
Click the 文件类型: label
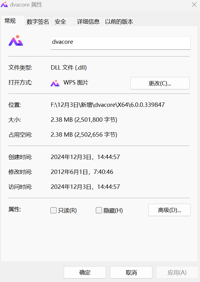[x=20, y=67]
